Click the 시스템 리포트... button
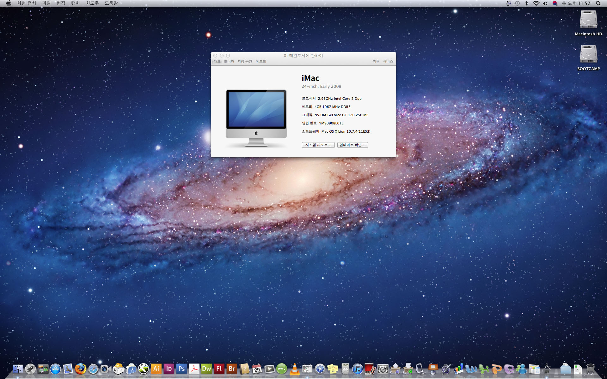 [318, 145]
